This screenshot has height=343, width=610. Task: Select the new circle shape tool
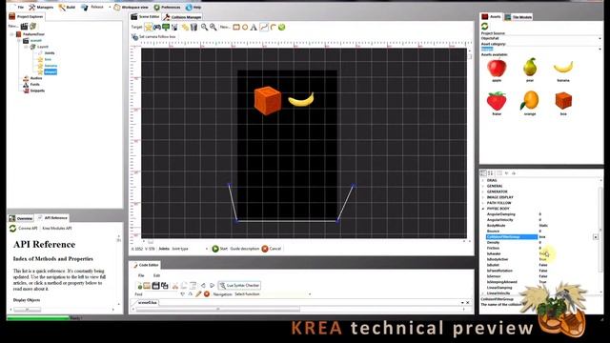click(x=245, y=28)
